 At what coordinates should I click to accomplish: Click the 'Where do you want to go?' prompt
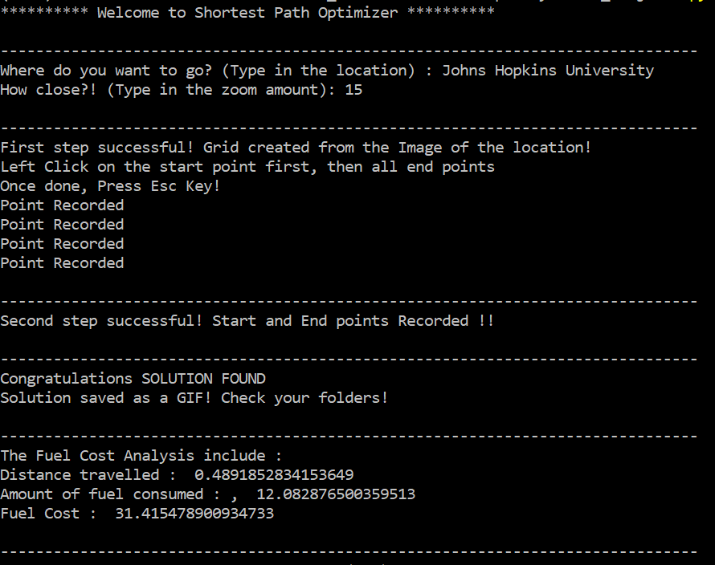coord(106,70)
